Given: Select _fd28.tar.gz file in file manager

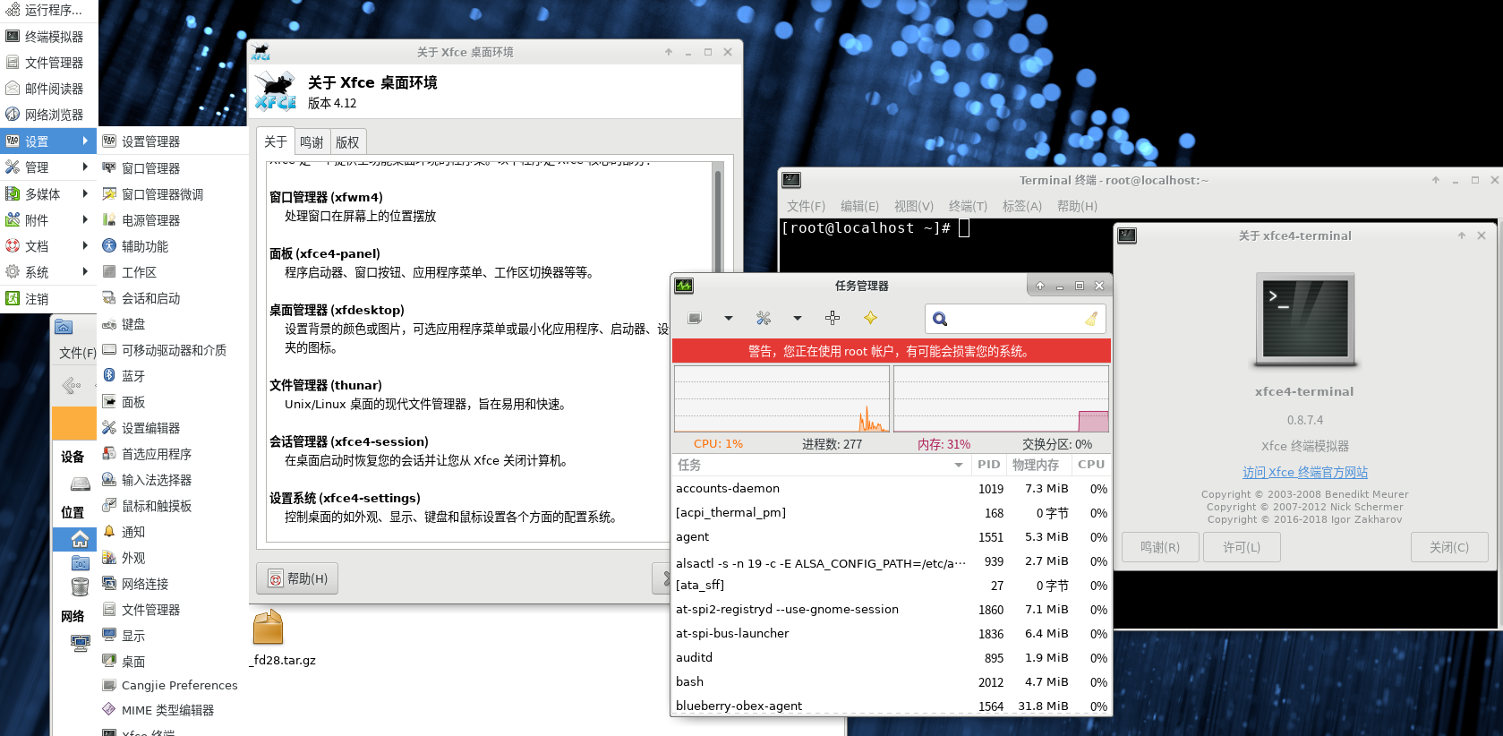Looking at the screenshot, I should click(281, 639).
